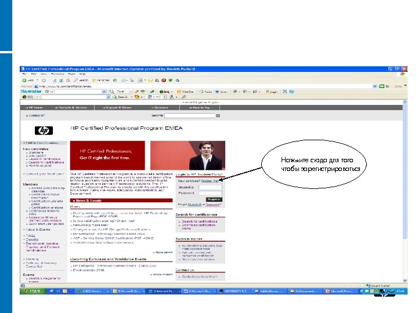418x313 pixels.
Task: Click the HP Certified Professionals red banner
Action: [x=107, y=155]
